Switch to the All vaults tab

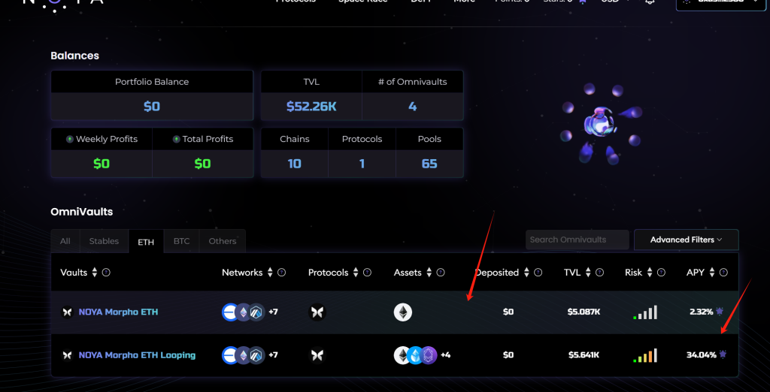pos(65,241)
